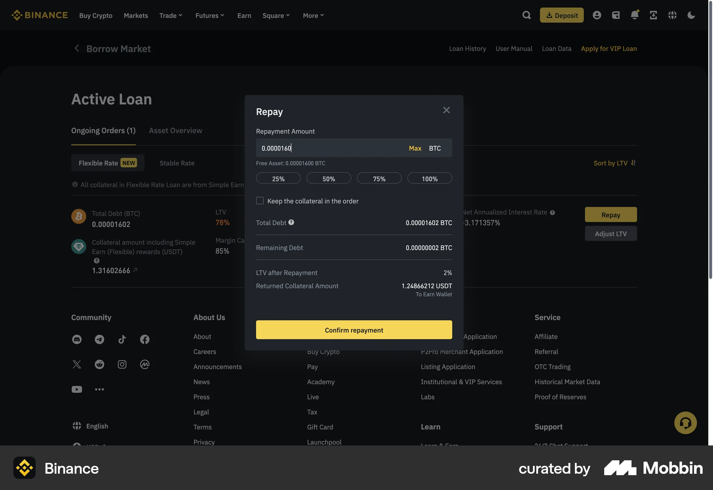Open the notifications bell icon

point(634,15)
